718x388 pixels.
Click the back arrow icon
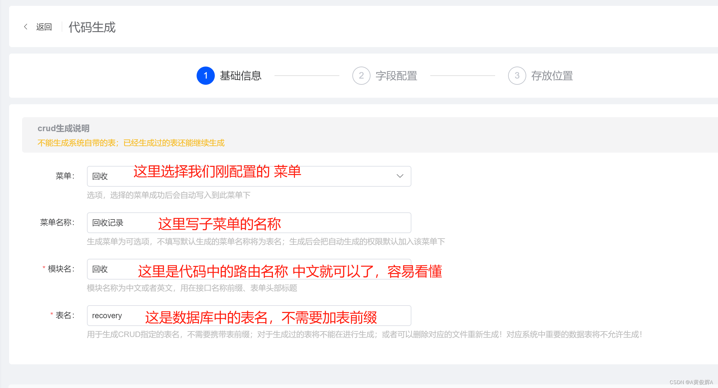coord(26,27)
